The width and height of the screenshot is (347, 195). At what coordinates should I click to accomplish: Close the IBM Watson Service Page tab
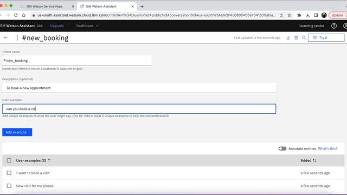[x=73, y=6]
